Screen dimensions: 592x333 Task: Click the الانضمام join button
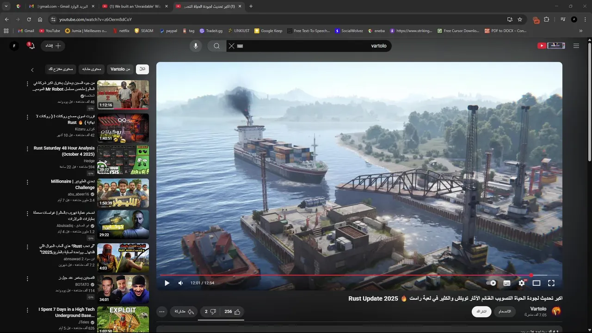point(505,312)
